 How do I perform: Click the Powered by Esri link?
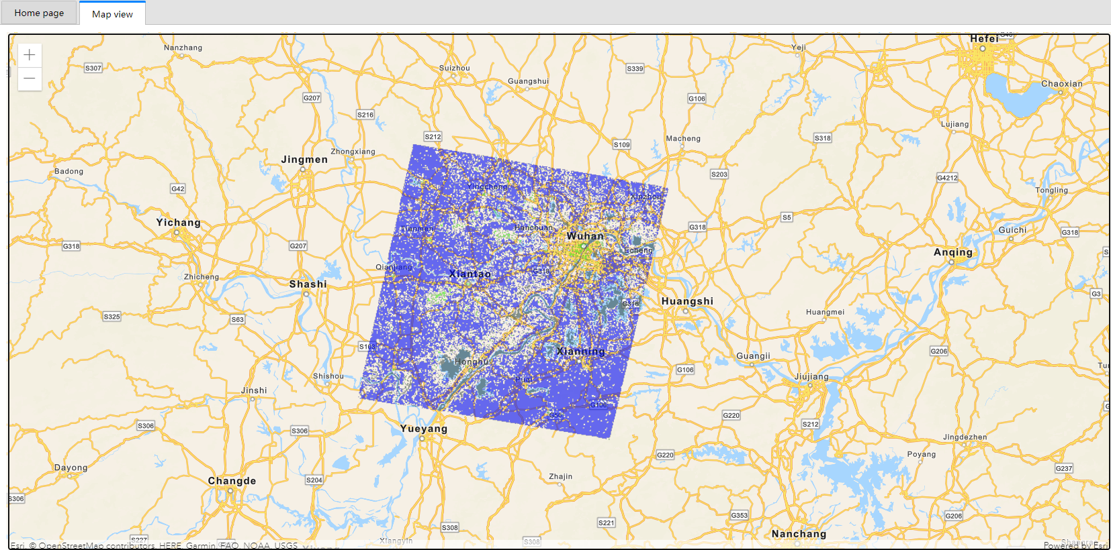(1075, 545)
